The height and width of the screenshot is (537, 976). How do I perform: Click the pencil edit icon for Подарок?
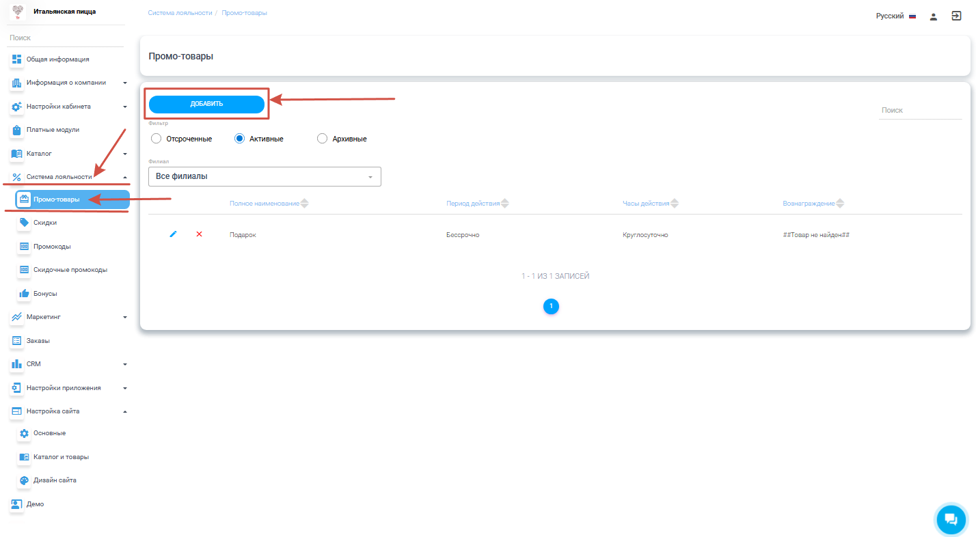[173, 234]
